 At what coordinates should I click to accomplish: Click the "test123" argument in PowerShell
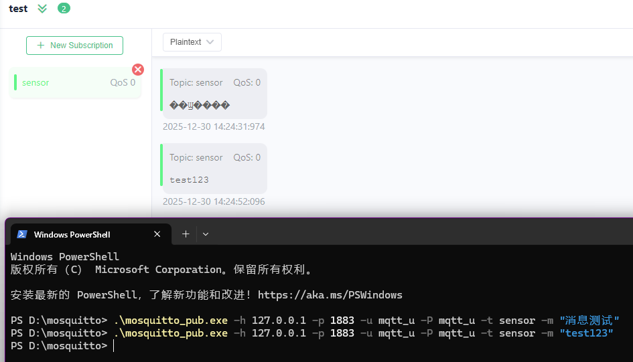(x=587, y=333)
